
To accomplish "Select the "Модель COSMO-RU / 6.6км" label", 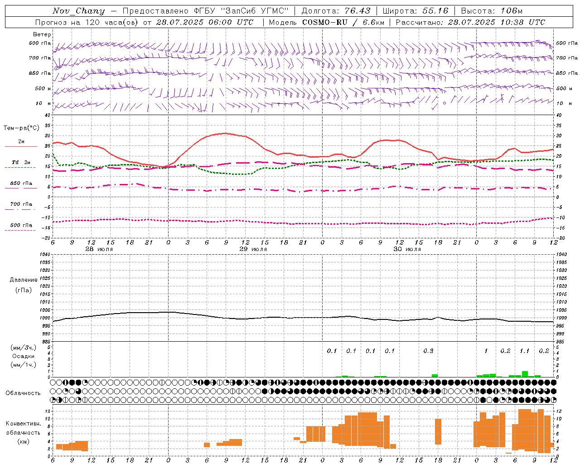I will [x=327, y=22].
